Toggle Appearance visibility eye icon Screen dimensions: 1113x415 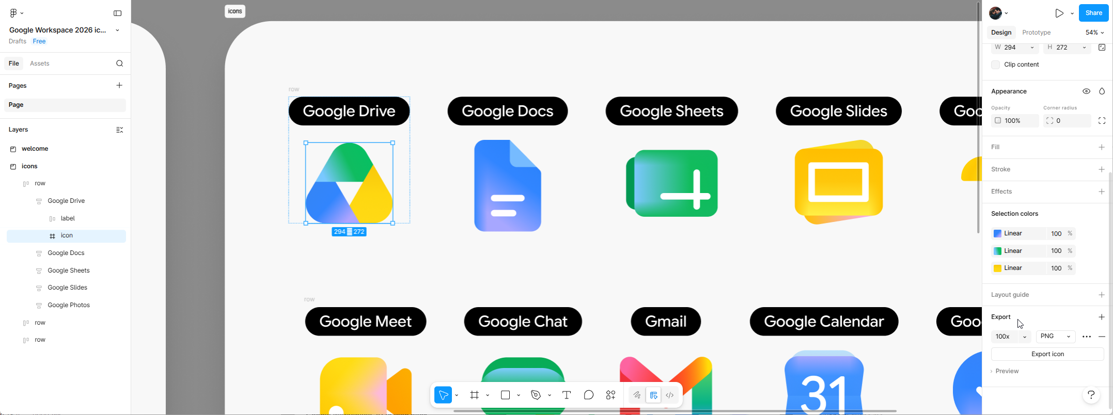coord(1086,91)
